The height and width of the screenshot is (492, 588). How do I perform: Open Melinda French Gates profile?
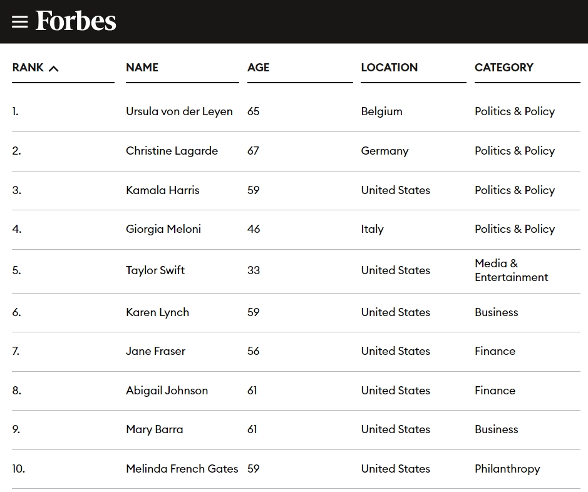(182, 469)
